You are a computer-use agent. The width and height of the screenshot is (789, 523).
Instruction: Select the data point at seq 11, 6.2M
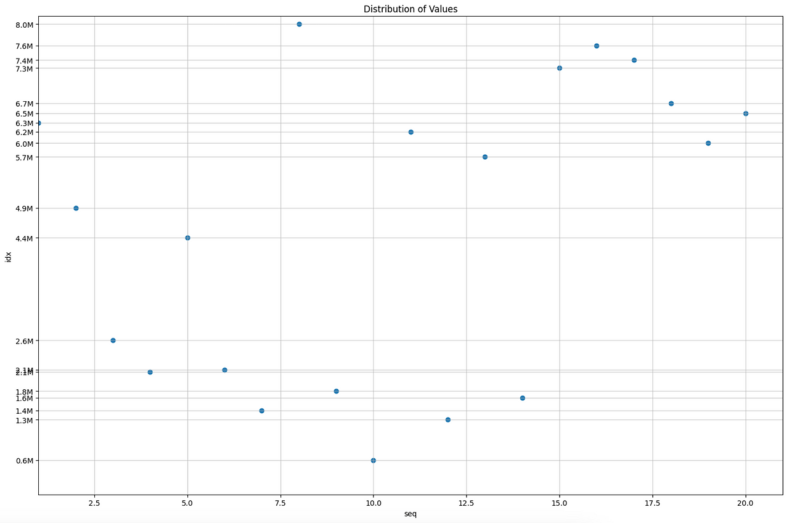(x=411, y=132)
